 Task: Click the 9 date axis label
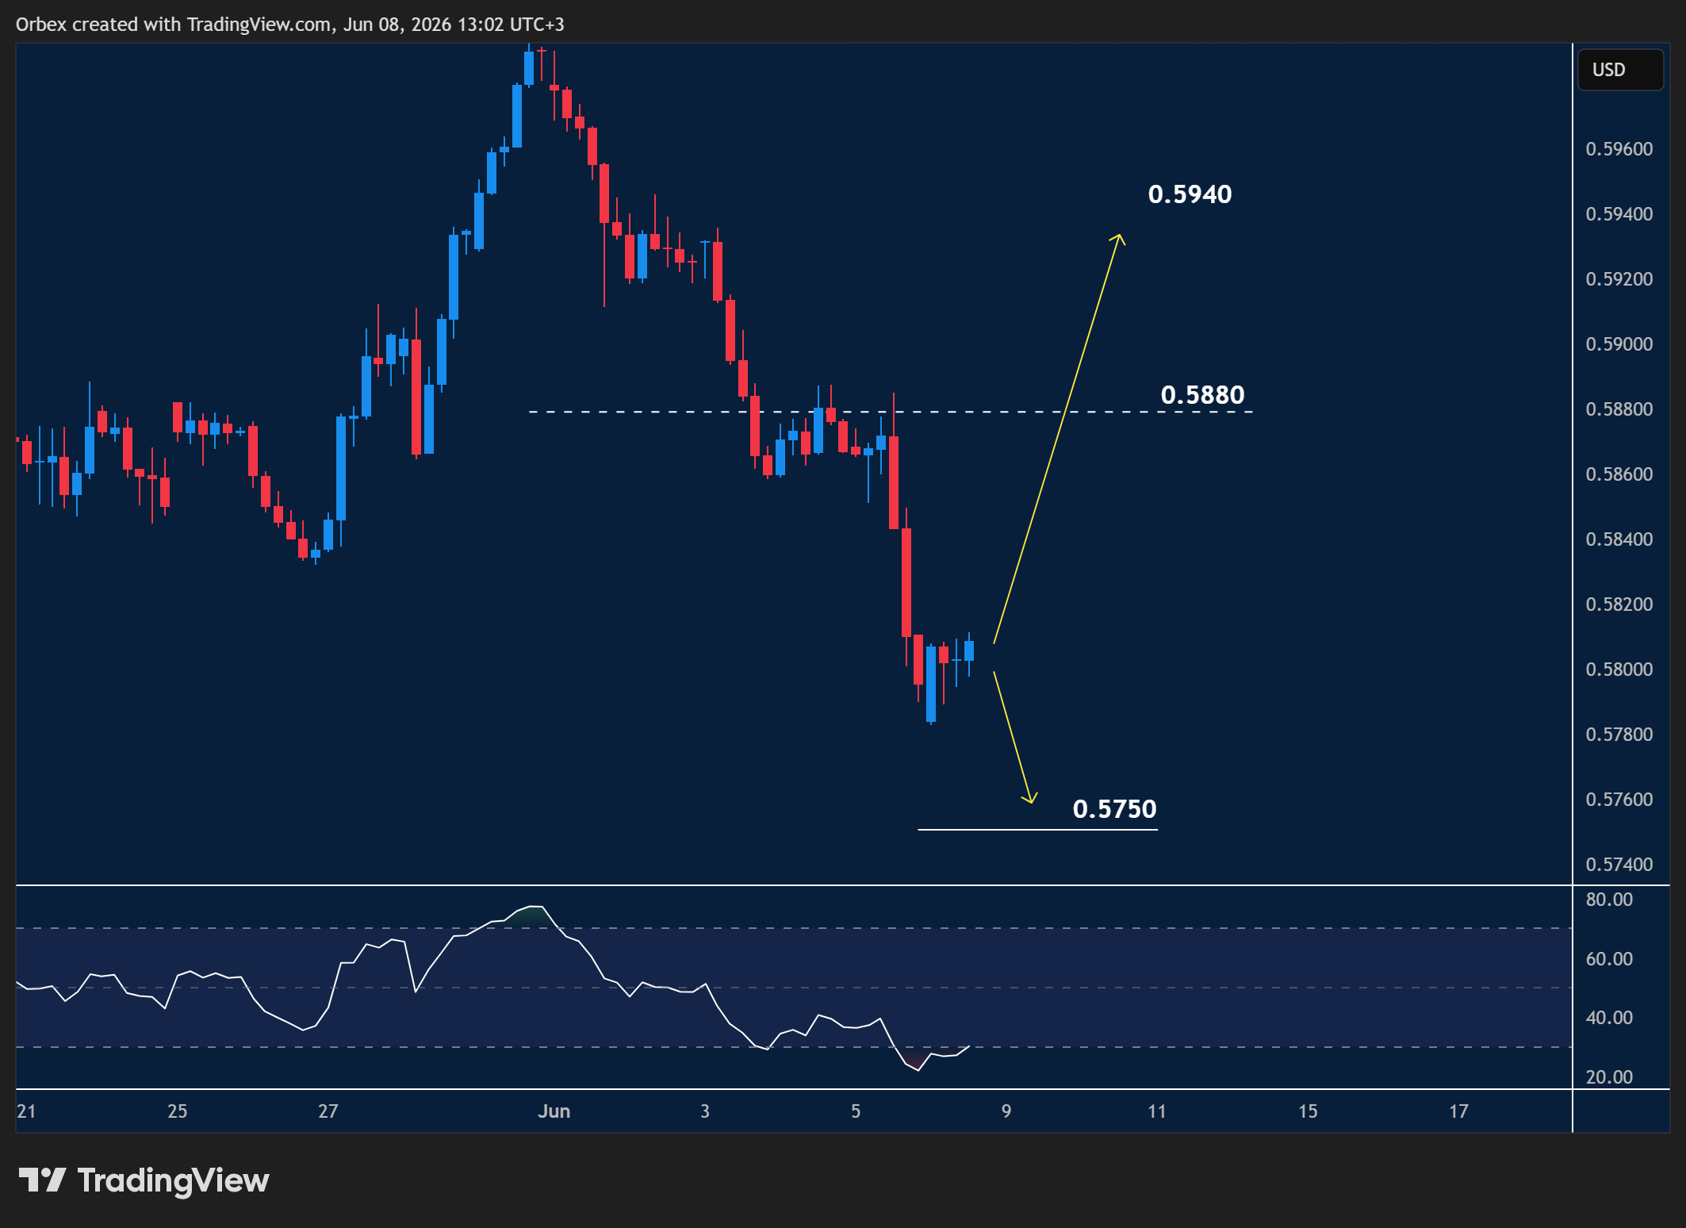tap(1006, 1111)
